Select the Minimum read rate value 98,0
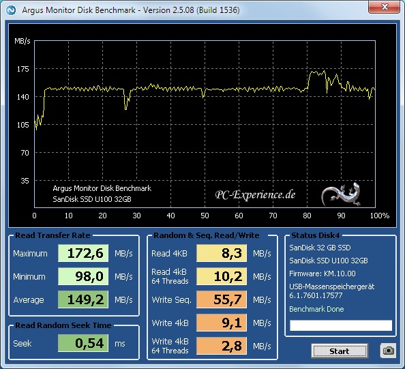Viewport: 405px width, 369px height. 83,276
